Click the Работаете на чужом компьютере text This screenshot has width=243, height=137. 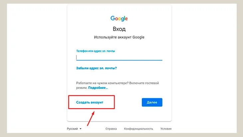(102, 83)
